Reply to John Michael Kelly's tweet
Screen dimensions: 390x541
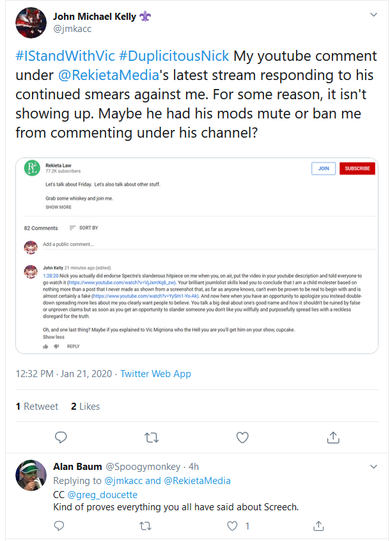pyautogui.click(x=61, y=437)
